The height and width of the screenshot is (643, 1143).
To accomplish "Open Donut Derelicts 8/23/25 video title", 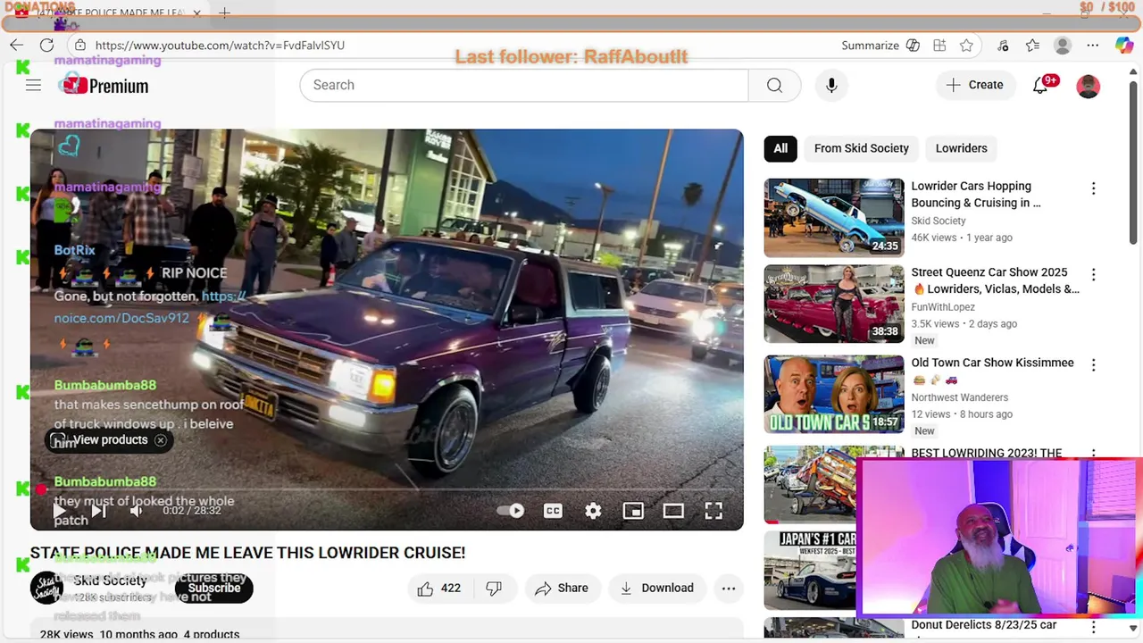I will click(x=984, y=625).
